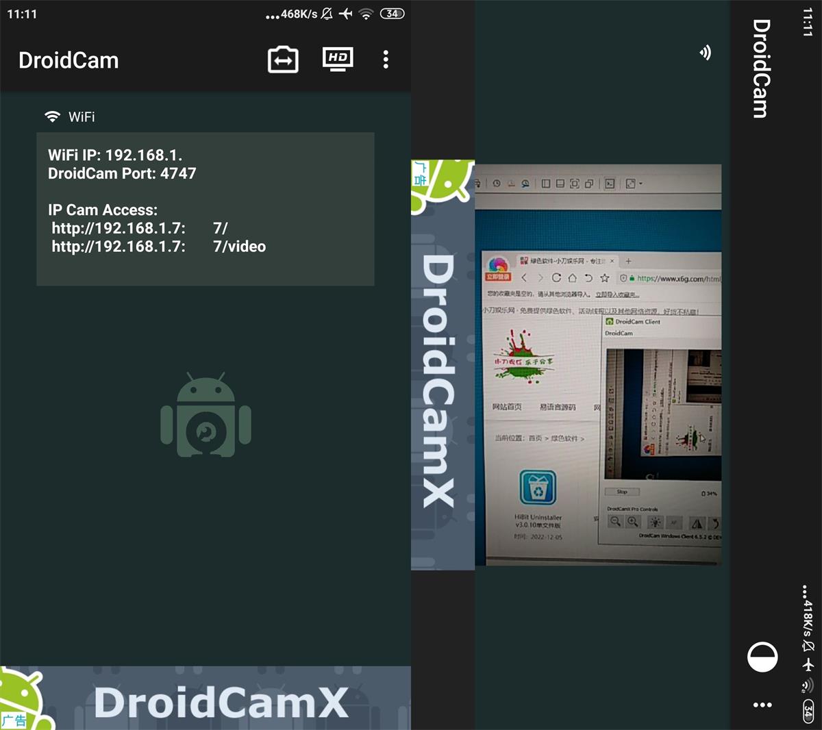
Task: Open the 网站首页 navigation tab
Action: coord(507,407)
